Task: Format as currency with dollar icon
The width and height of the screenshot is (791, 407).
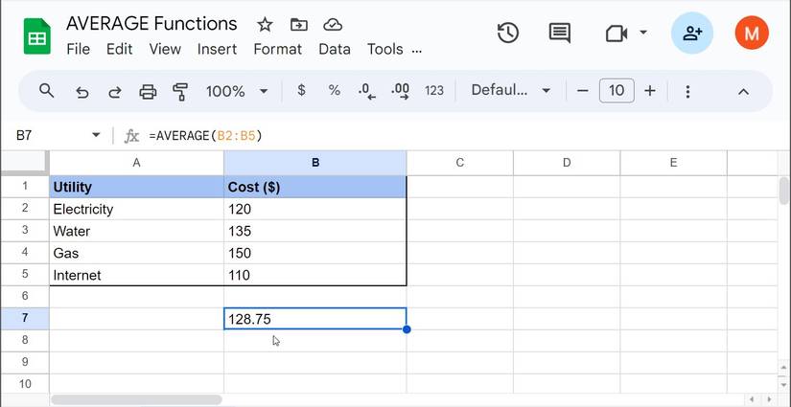Action: [302, 91]
